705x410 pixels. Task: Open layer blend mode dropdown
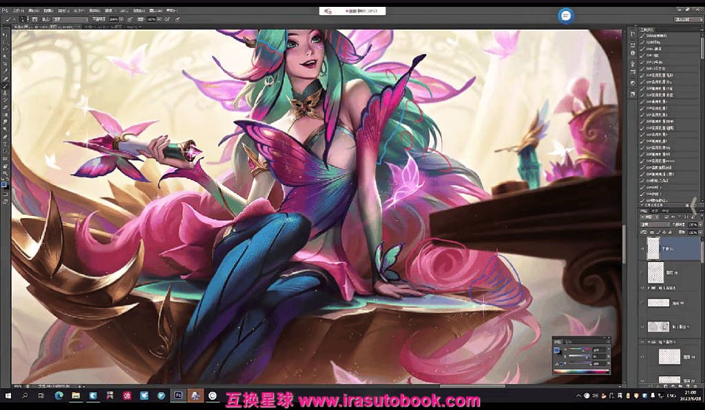point(655,224)
